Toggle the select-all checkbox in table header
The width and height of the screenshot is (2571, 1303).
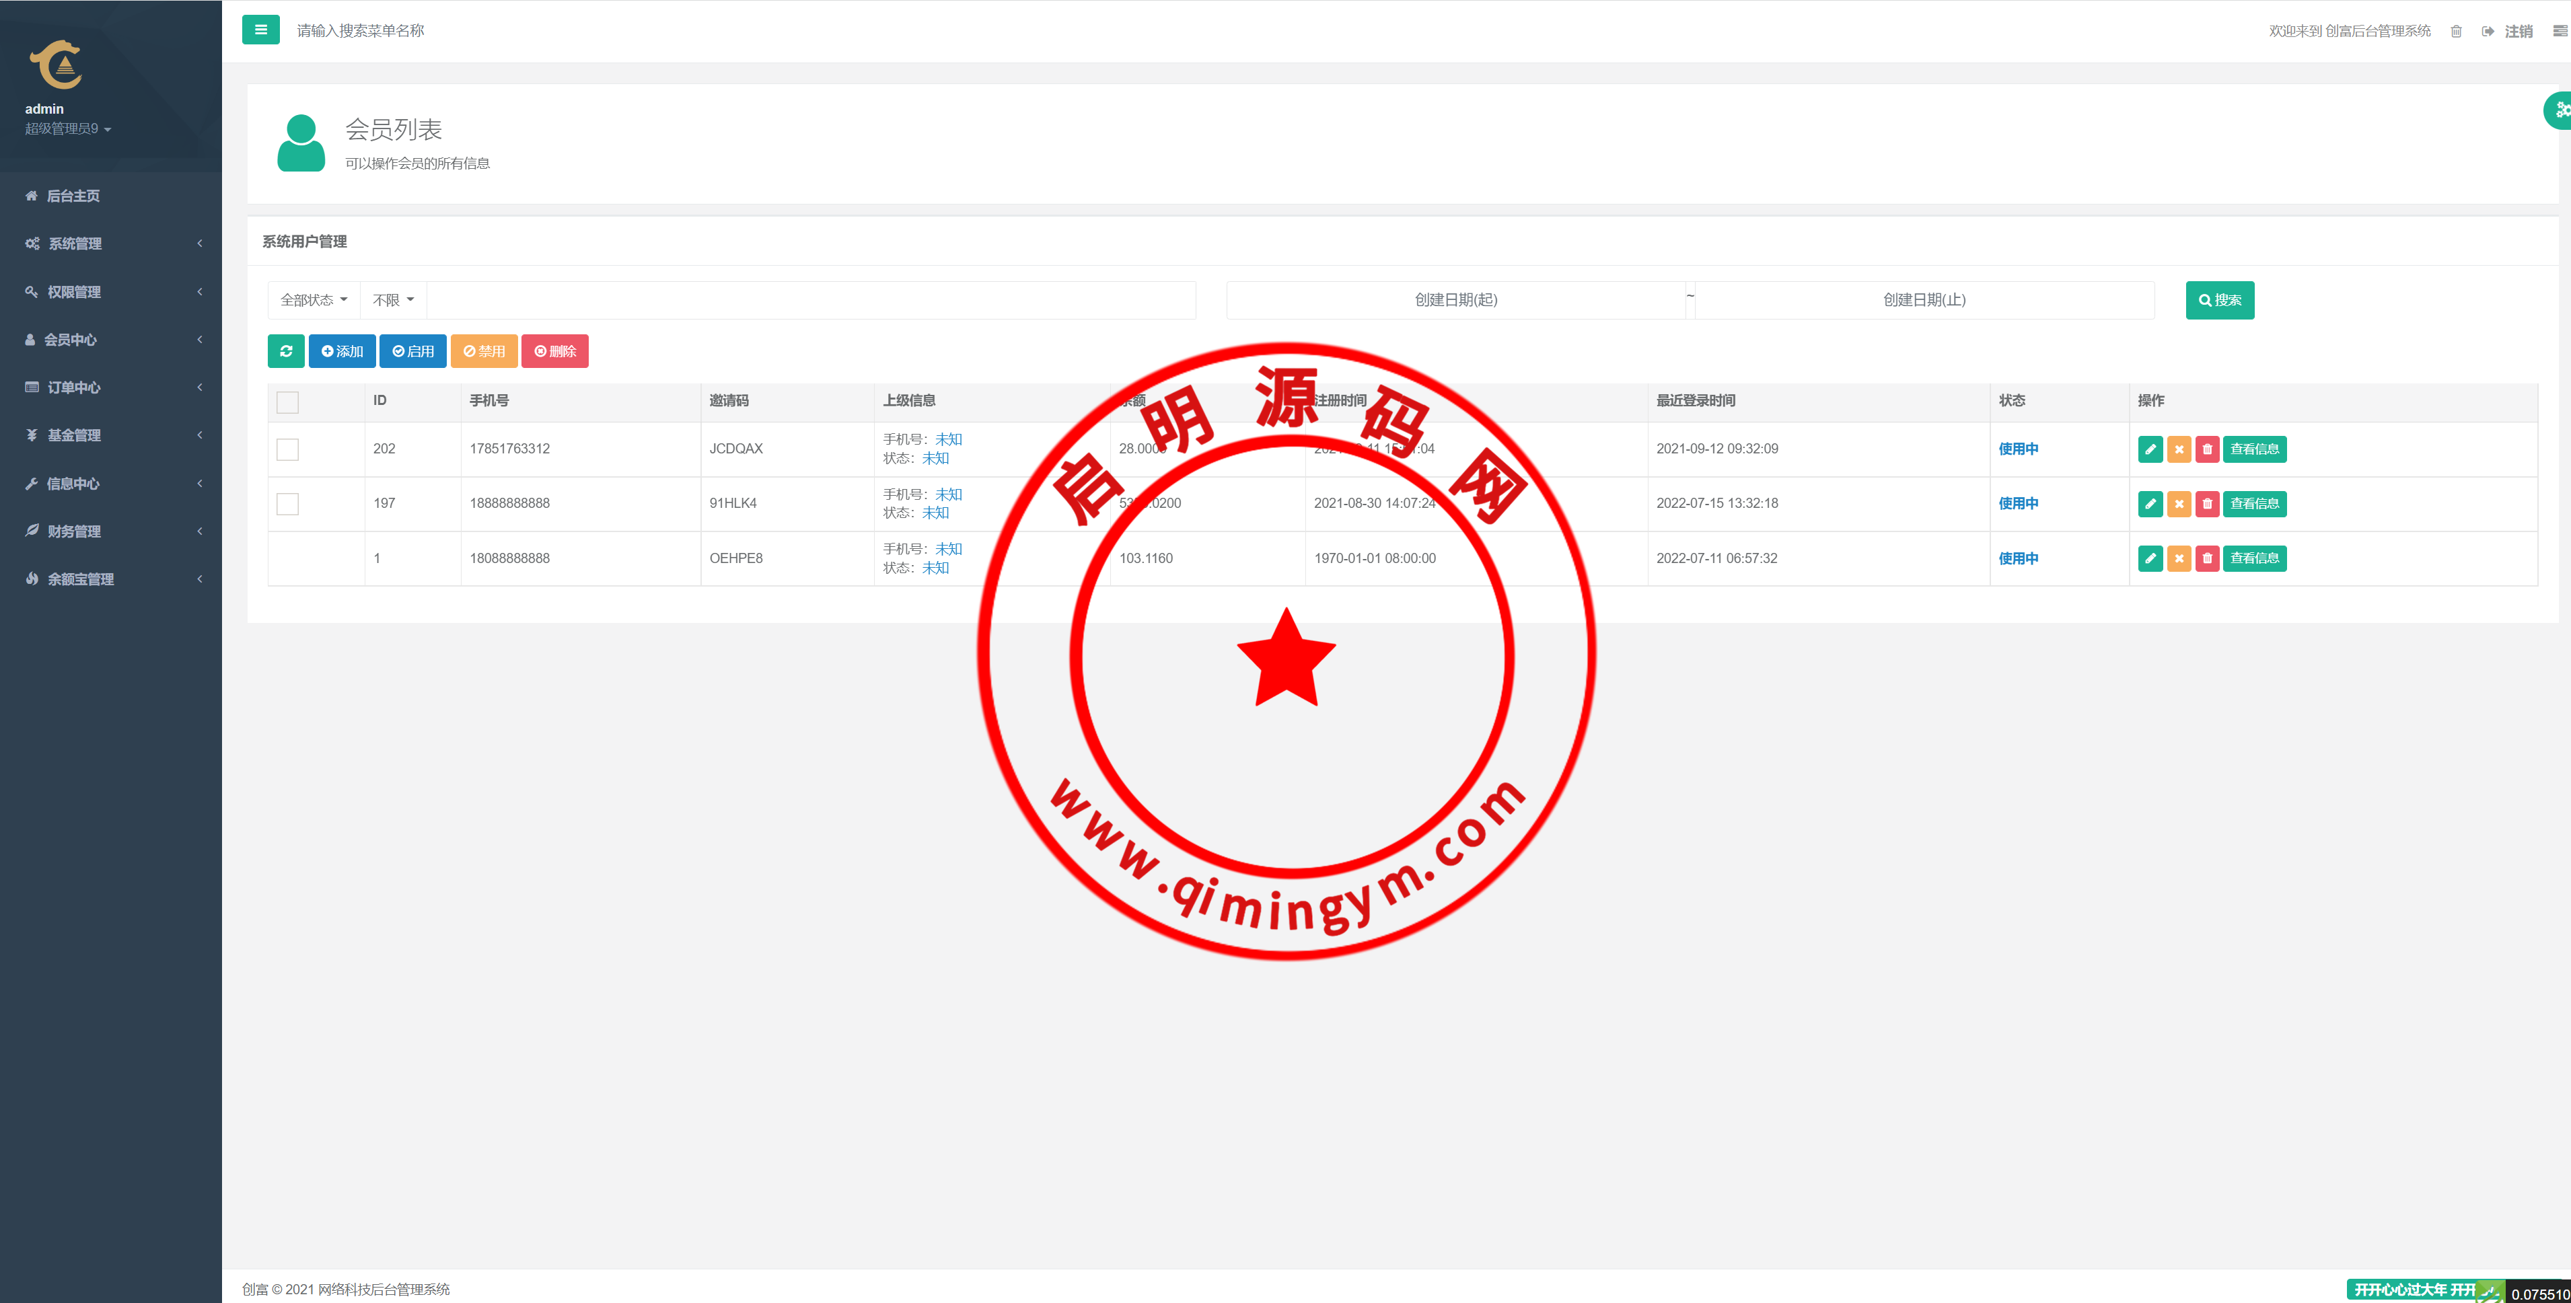click(x=287, y=402)
